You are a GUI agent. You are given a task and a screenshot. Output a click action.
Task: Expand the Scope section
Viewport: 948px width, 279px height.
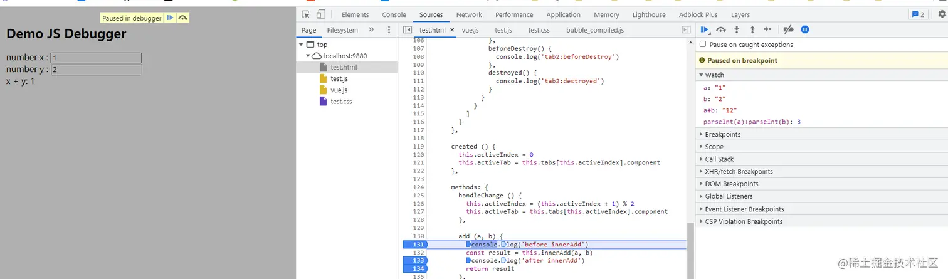coord(821,147)
